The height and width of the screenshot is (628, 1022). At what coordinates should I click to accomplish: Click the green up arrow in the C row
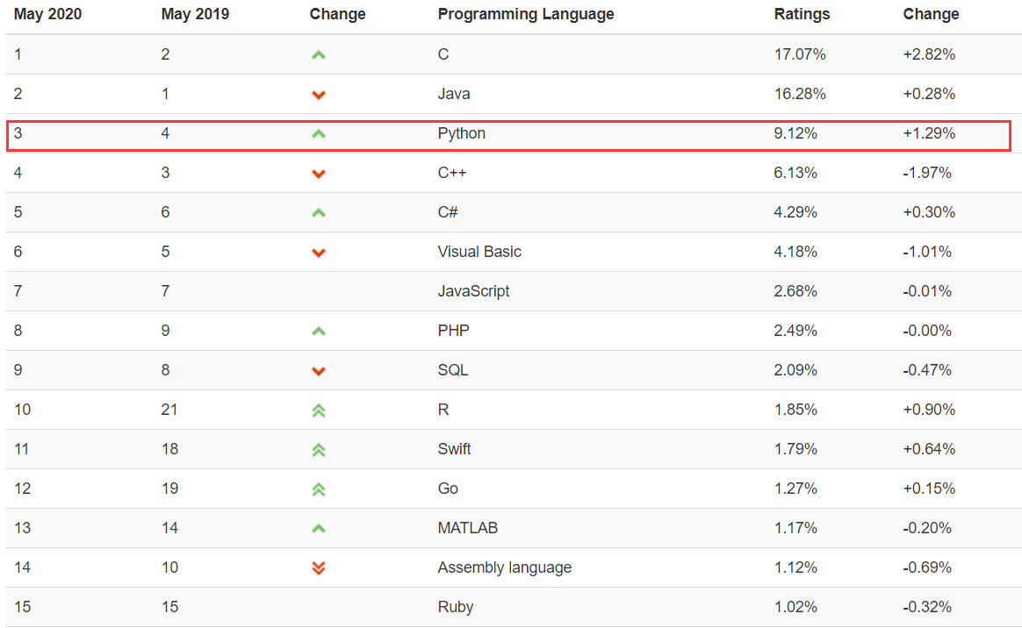coord(319,54)
